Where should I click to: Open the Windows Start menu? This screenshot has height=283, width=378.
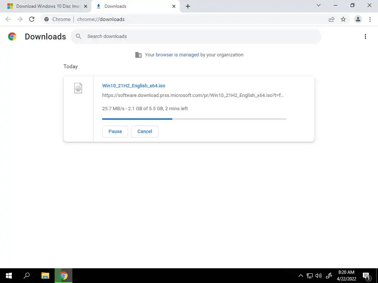(9, 276)
